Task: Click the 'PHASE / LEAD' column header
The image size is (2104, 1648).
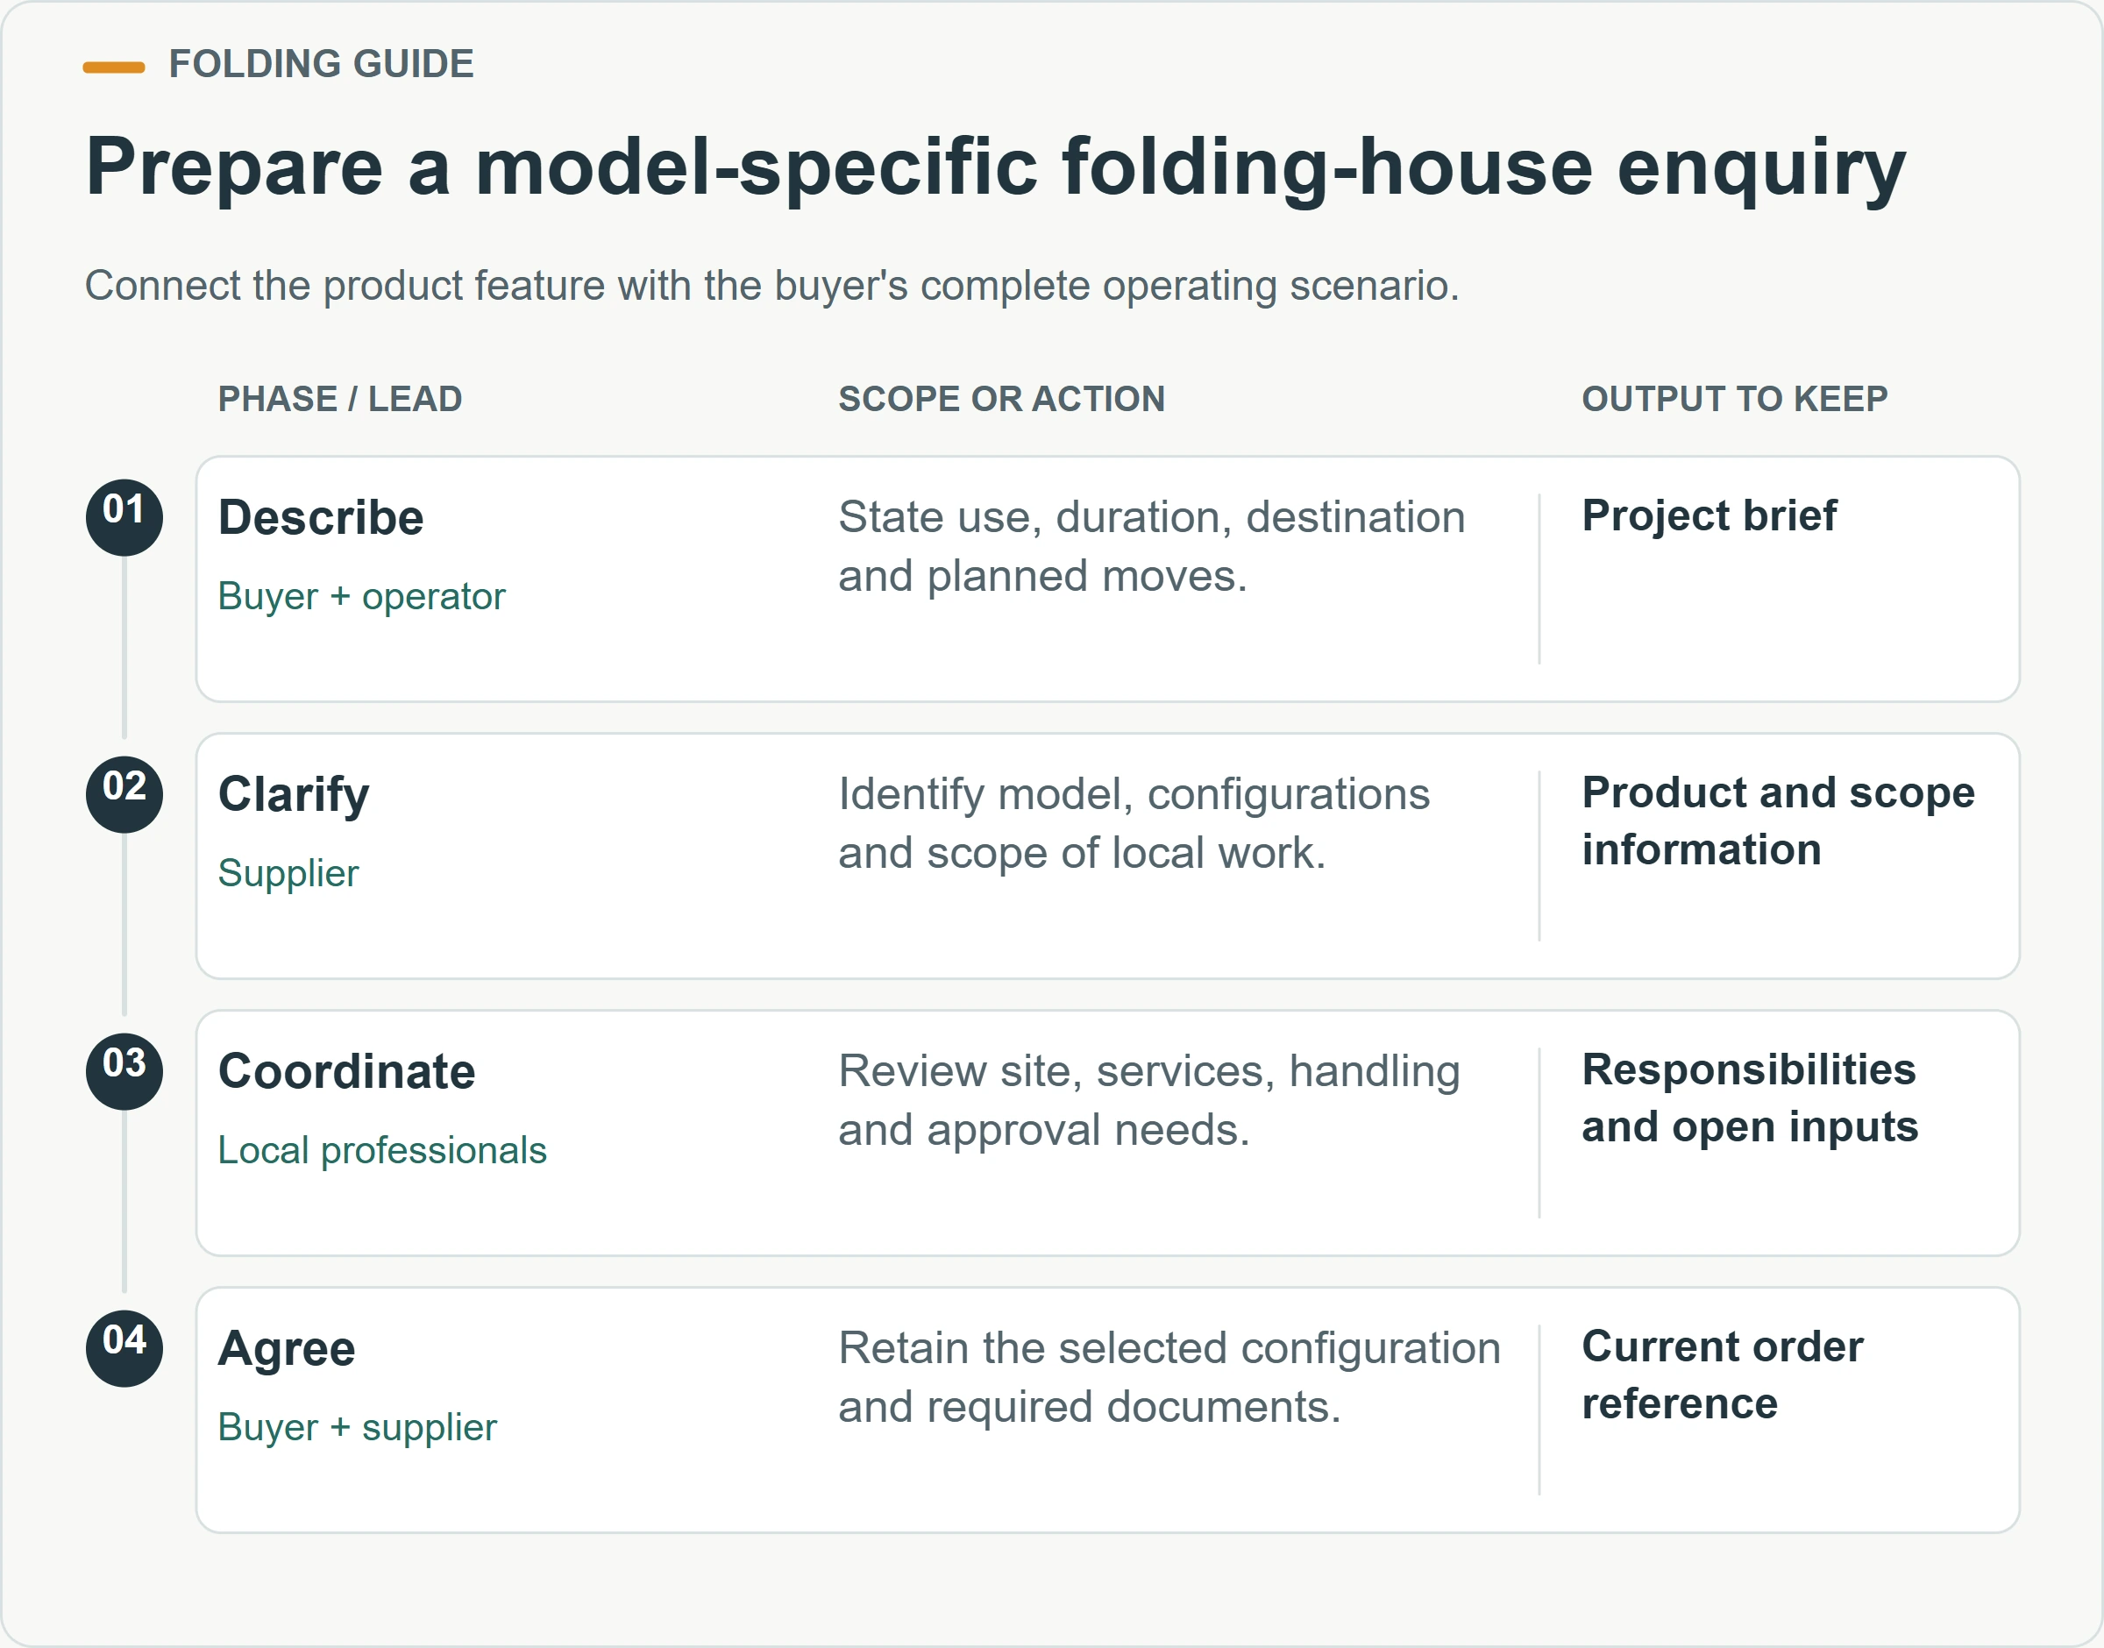Action: click(339, 399)
